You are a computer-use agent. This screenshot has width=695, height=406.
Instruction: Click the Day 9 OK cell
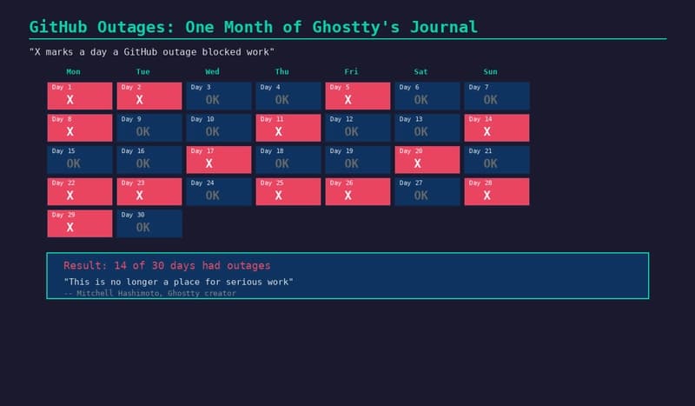(x=149, y=128)
